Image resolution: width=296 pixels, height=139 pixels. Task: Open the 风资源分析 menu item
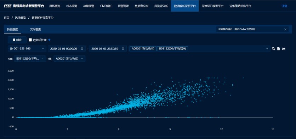[x=161, y=6]
